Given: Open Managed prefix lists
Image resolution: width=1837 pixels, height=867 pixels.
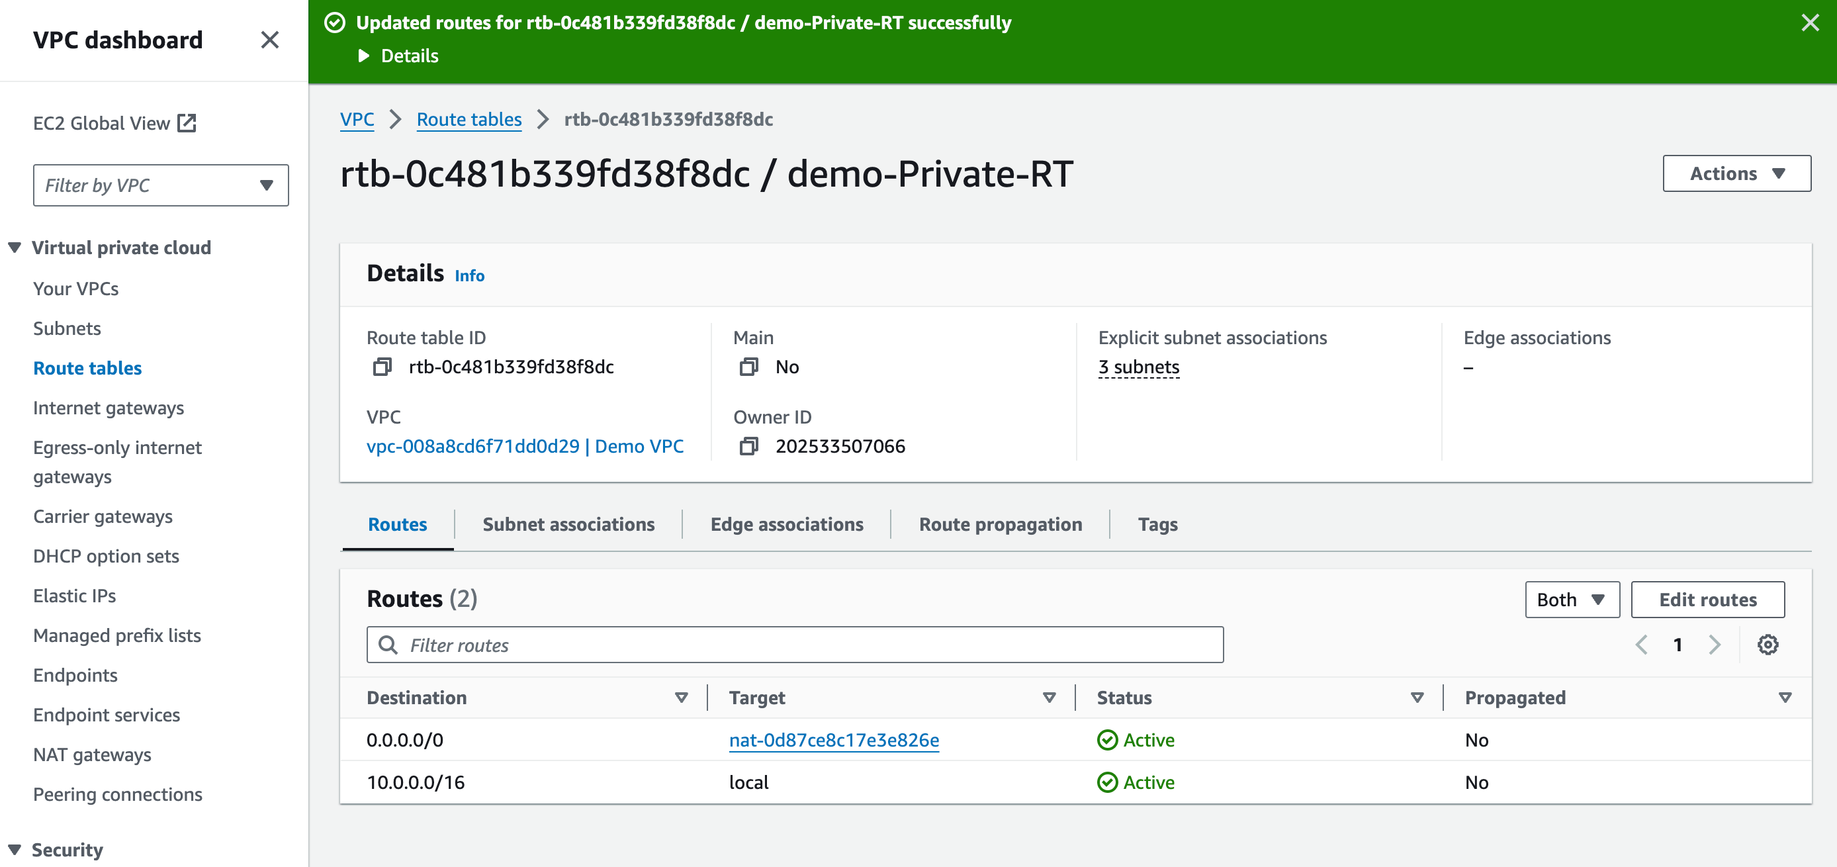Looking at the screenshot, I should click(117, 635).
